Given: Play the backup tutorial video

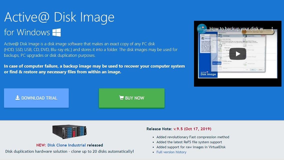Looking at the screenshot, I should click(238, 54).
